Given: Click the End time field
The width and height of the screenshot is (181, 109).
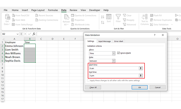Looking at the screenshot, I should point(114,76).
